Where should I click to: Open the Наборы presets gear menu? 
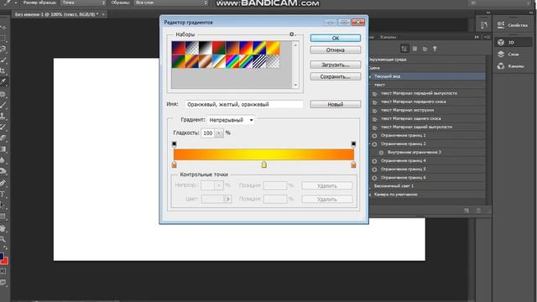pyautogui.click(x=292, y=34)
